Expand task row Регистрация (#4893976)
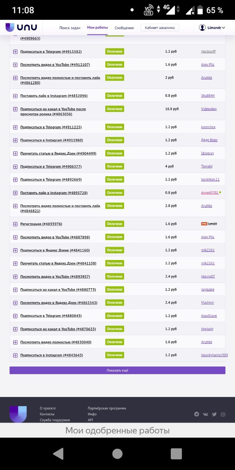Image resolution: width=235 pixels, height=470 pixels. (15, 224)
